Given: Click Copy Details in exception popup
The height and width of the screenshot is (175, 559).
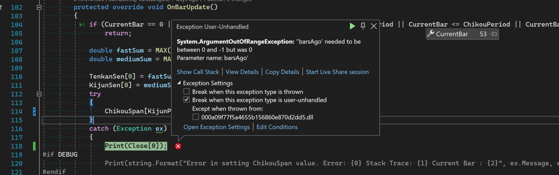Looking at the screenshot, I should 282,72.
